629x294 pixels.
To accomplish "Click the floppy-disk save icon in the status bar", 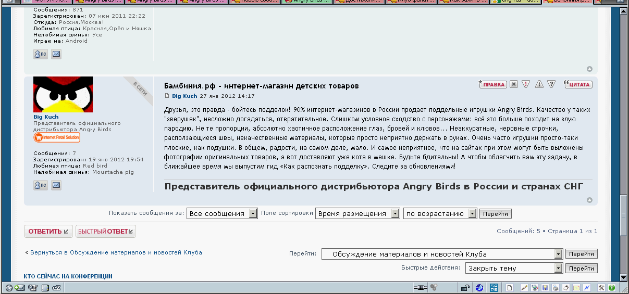I will (x=545, y=288).
